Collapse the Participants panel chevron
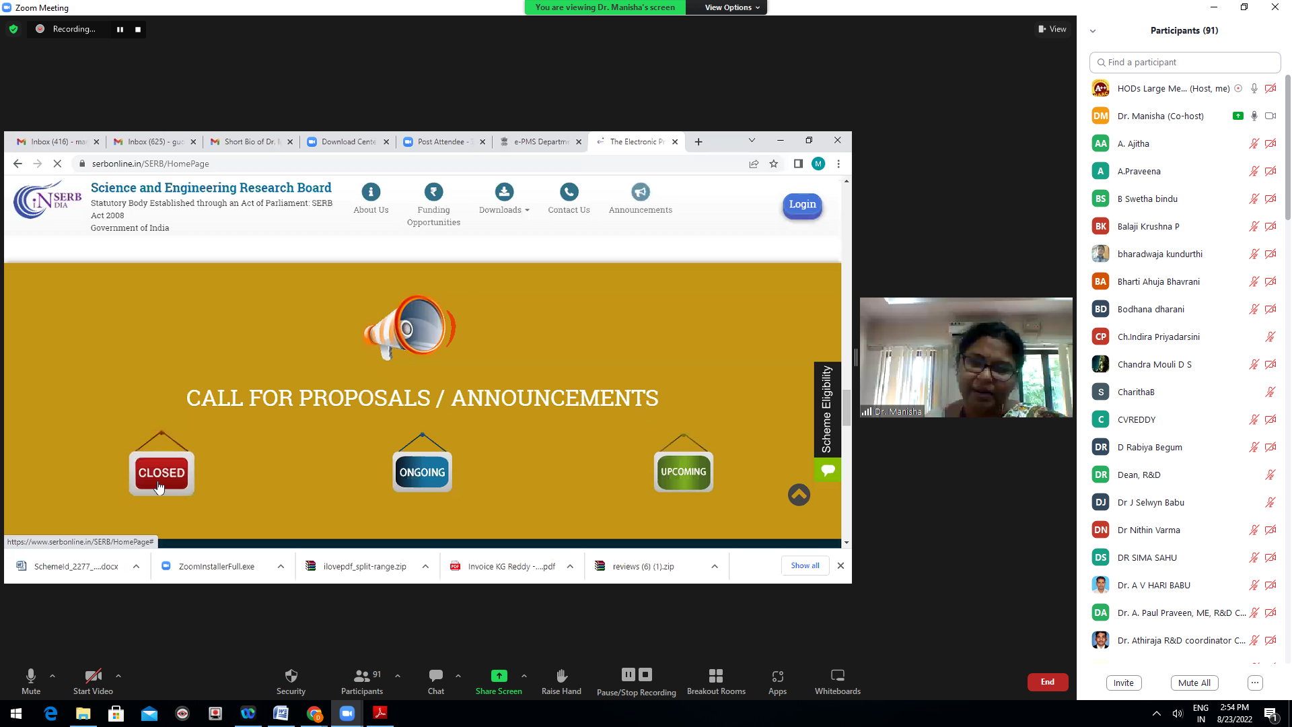 1093,31
